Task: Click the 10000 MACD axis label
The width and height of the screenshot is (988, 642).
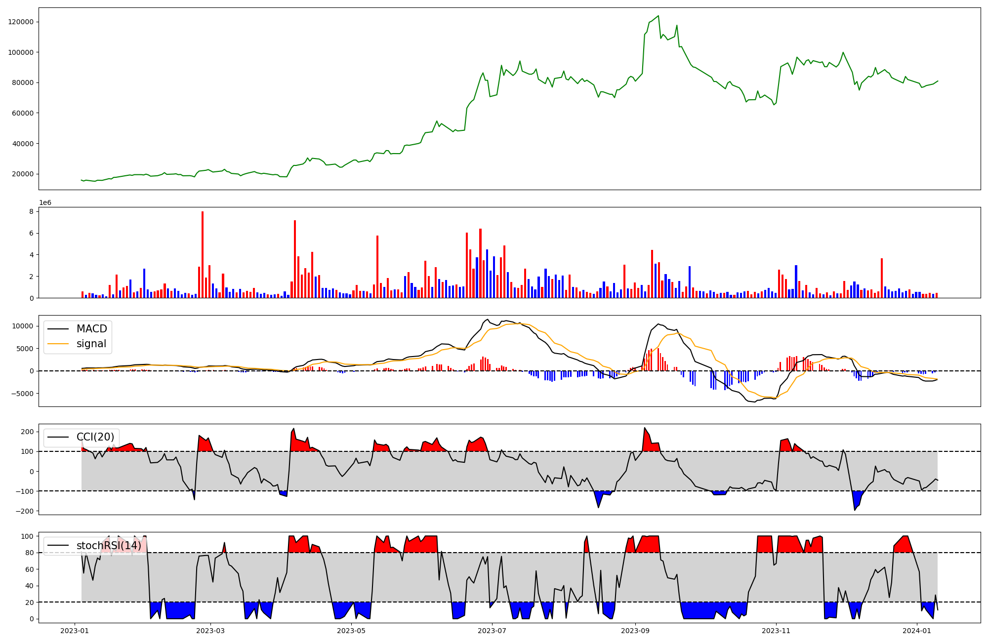Action: [23, 326]
